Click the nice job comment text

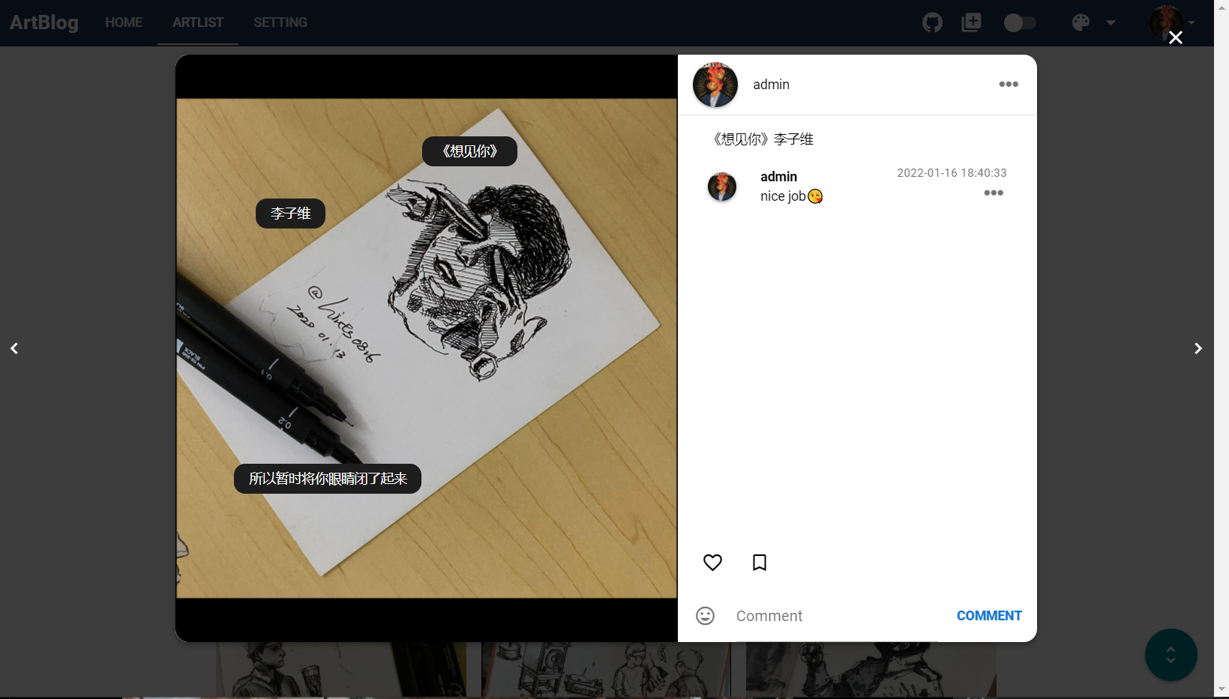[791, 196]
